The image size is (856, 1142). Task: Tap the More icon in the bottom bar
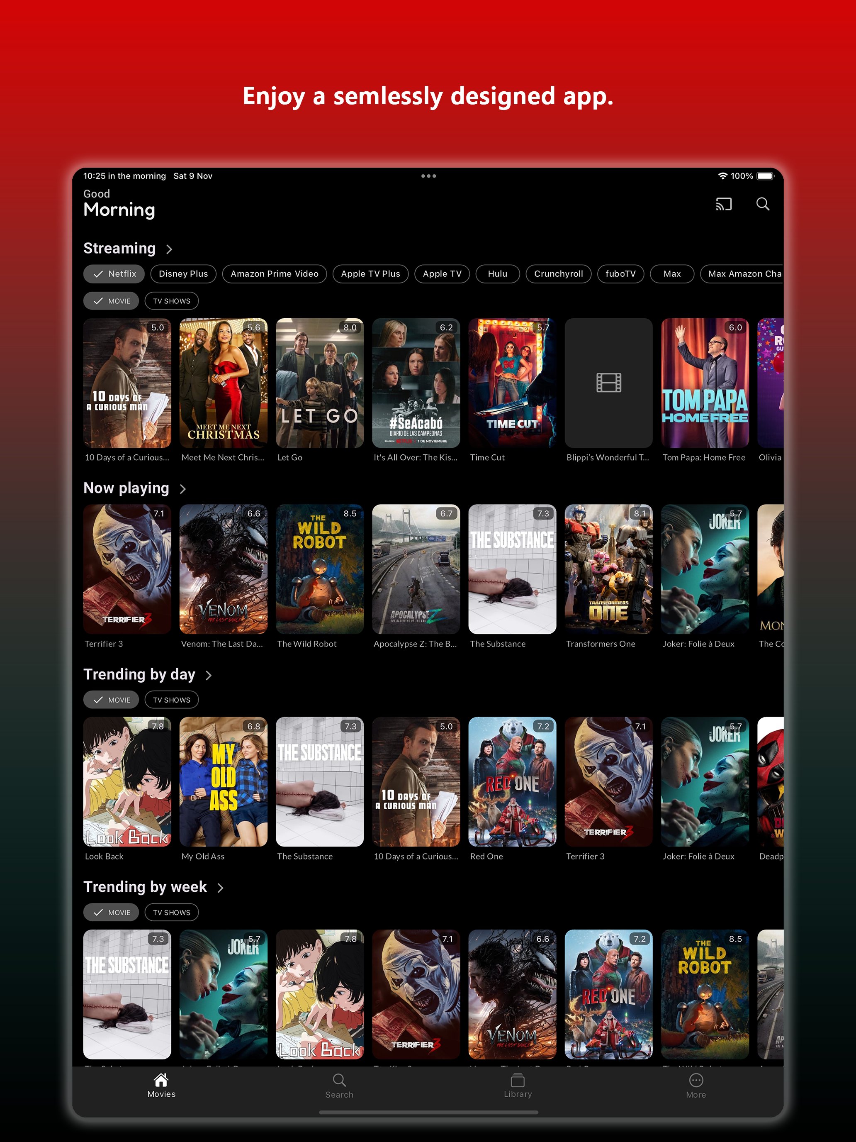pos(696,1088)
